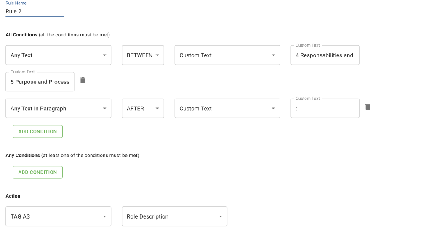421x237 pixels.
Task: Click ADD CONDITION under All Conditions
Action: pos(37,131)
